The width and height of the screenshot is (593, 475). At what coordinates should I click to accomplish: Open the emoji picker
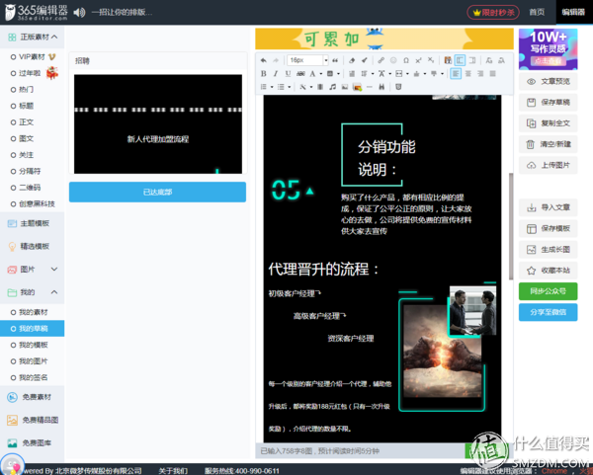[393, 60]
